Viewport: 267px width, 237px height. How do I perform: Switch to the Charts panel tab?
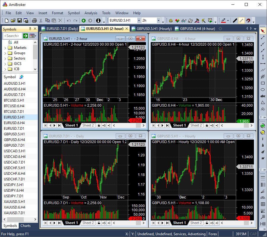(x=26, y=226)
